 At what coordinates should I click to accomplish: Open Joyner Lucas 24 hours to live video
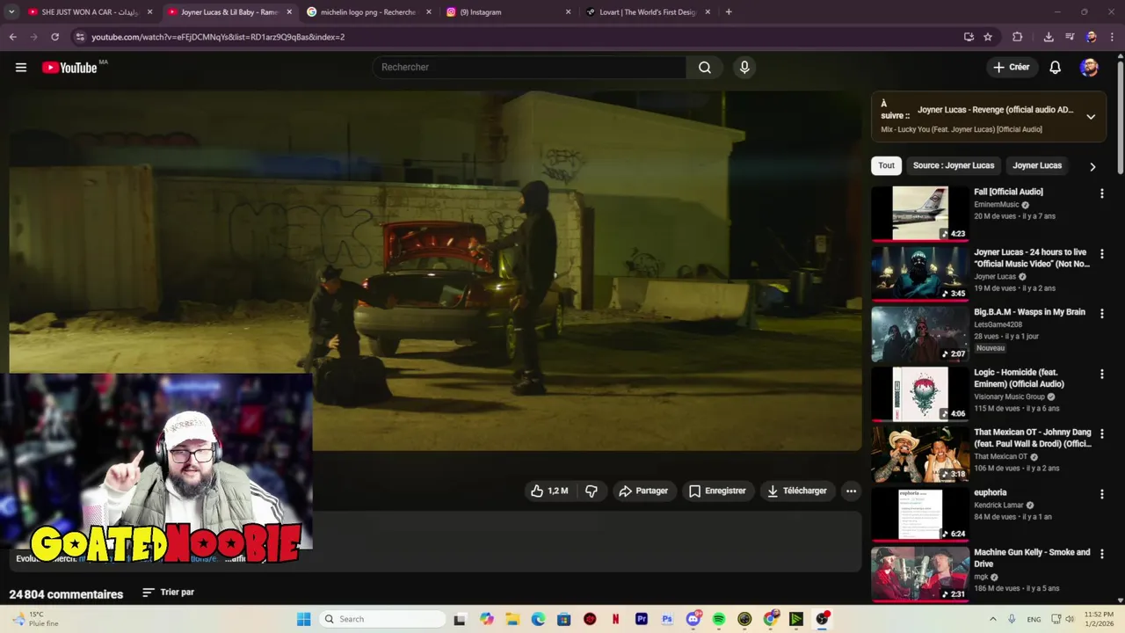point(920,273)
